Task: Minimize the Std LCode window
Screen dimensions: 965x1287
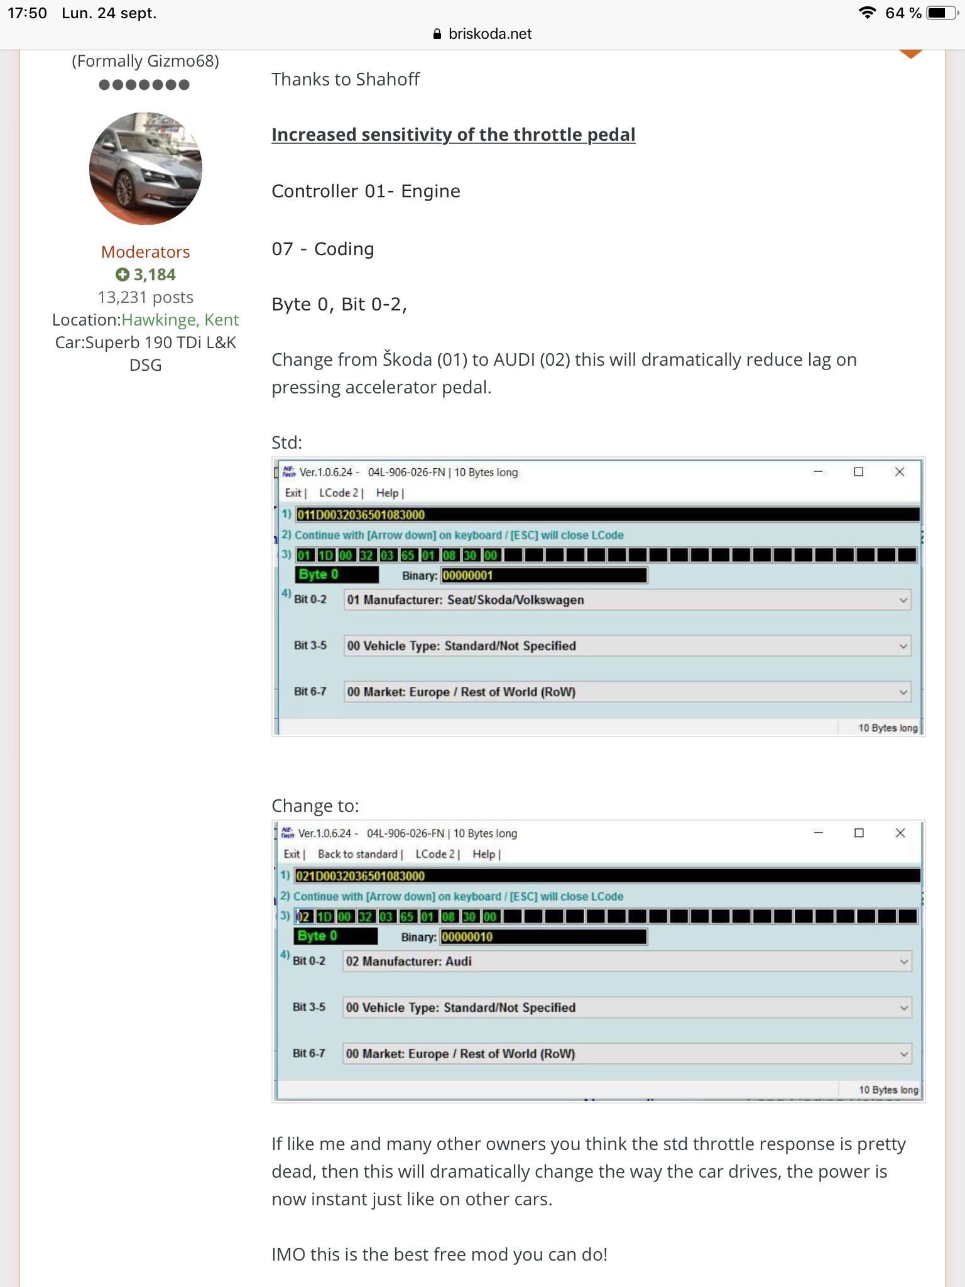Action: point(818,472)
